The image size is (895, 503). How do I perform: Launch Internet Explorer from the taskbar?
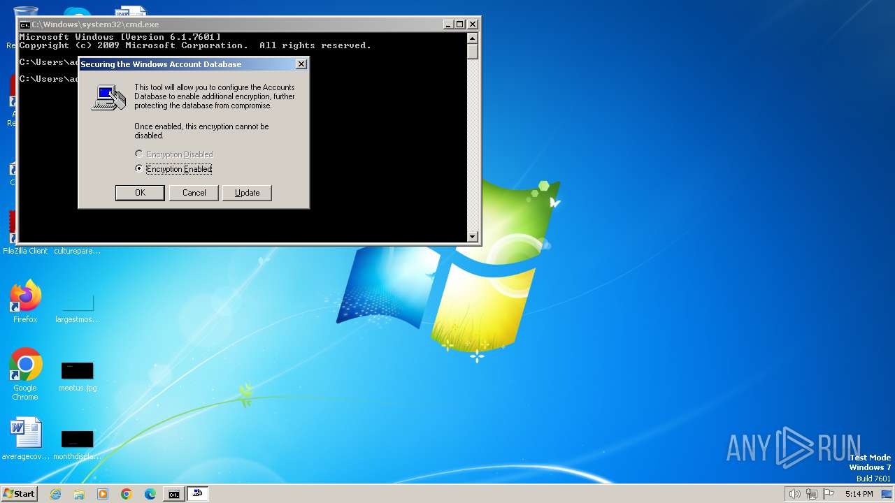[56, 494]
